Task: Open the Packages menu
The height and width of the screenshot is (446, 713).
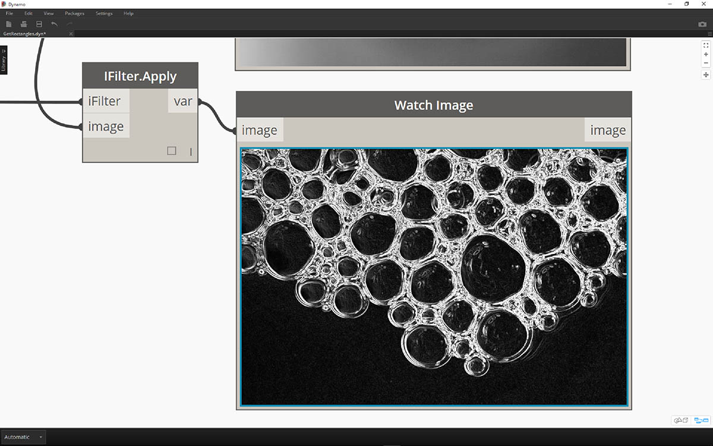Action: click(74, 13)
